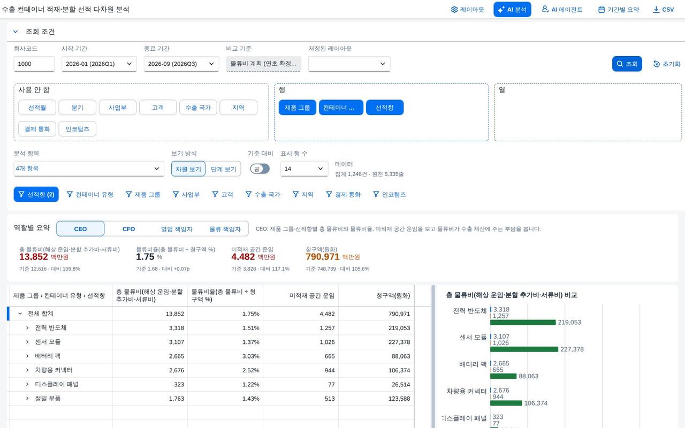Toggle the 기준 대비 switch

(x=260, y=169)
